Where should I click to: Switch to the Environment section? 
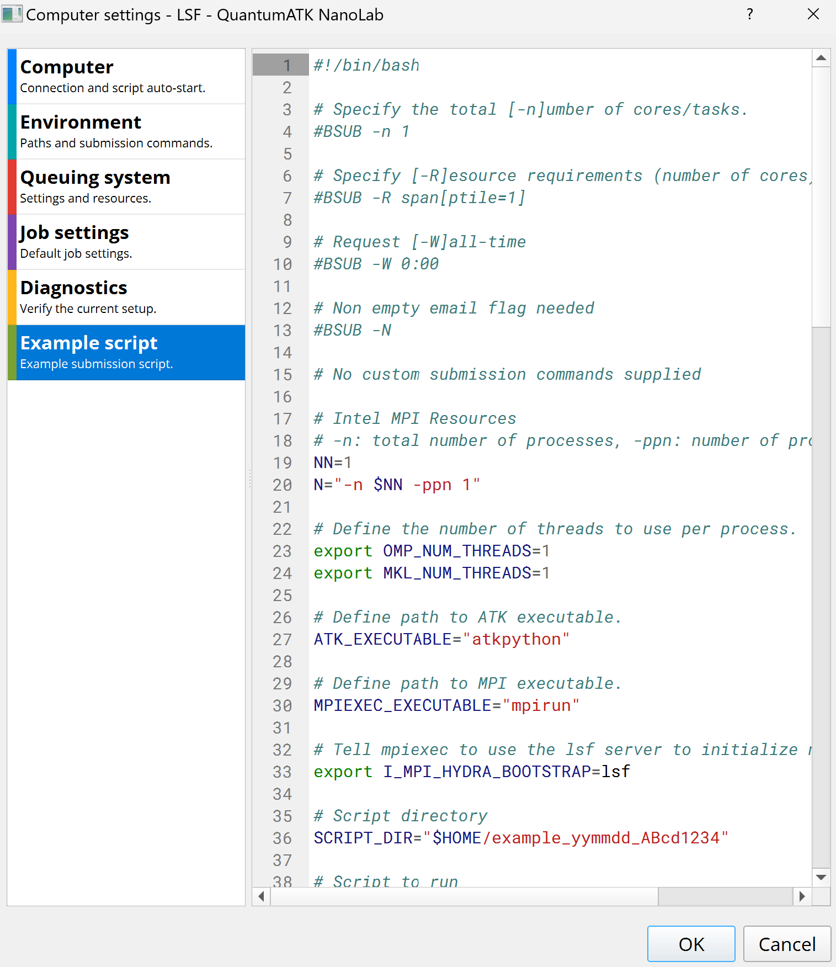[126, 131]
